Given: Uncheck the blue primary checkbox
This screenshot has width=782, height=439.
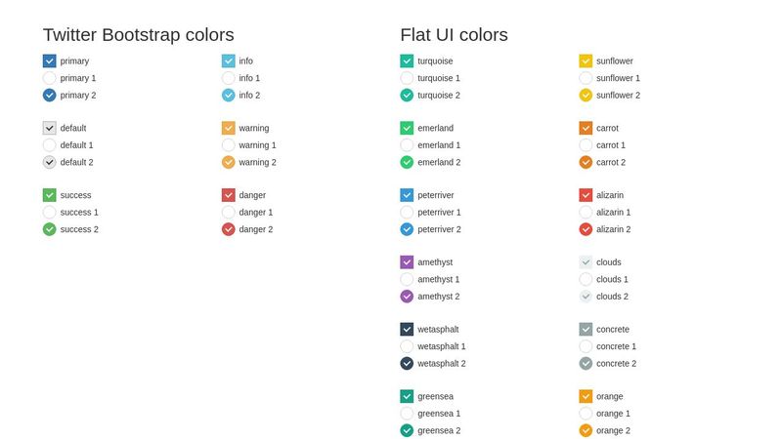Looking at the screenshot, I should [50, 61].
